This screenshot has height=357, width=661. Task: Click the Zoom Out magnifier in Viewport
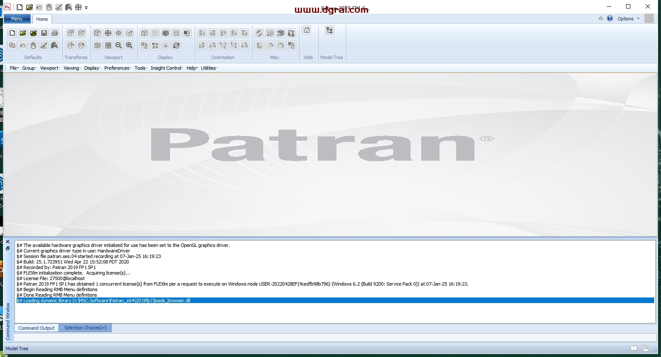(119, 45)
